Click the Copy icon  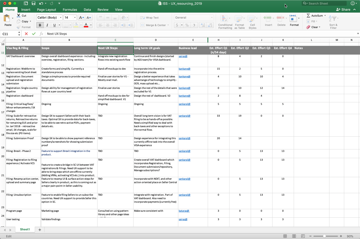[19, 21]
